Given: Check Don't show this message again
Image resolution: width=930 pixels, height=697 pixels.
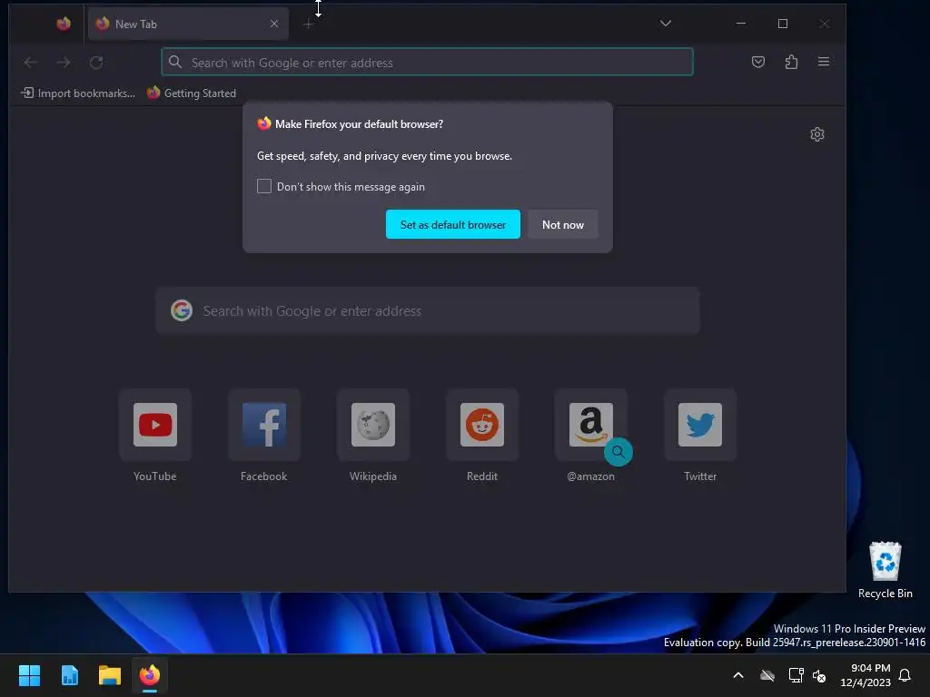Looking at the screenshot, I should (264, 186).
